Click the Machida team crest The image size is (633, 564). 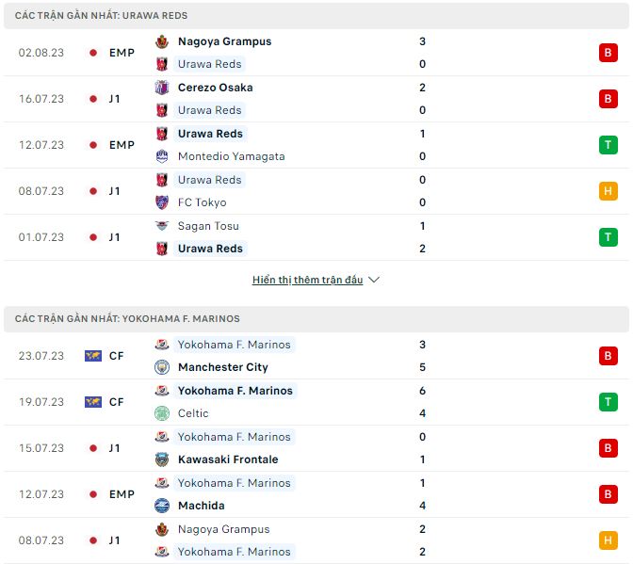(x=162, y=506)
